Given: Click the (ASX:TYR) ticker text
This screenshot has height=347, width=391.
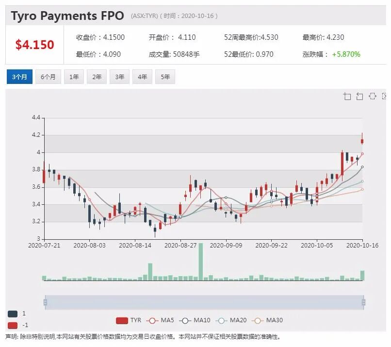Looking at the screenshot, I should pyautogui.click(x=145, y=16).
